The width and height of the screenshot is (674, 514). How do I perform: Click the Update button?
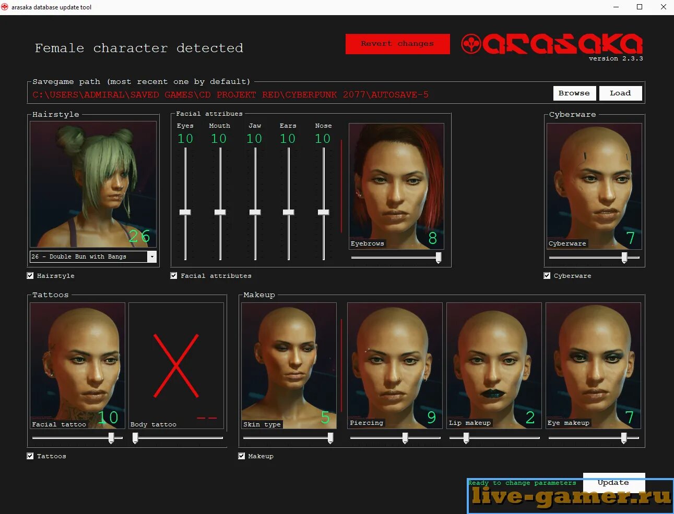613,482
